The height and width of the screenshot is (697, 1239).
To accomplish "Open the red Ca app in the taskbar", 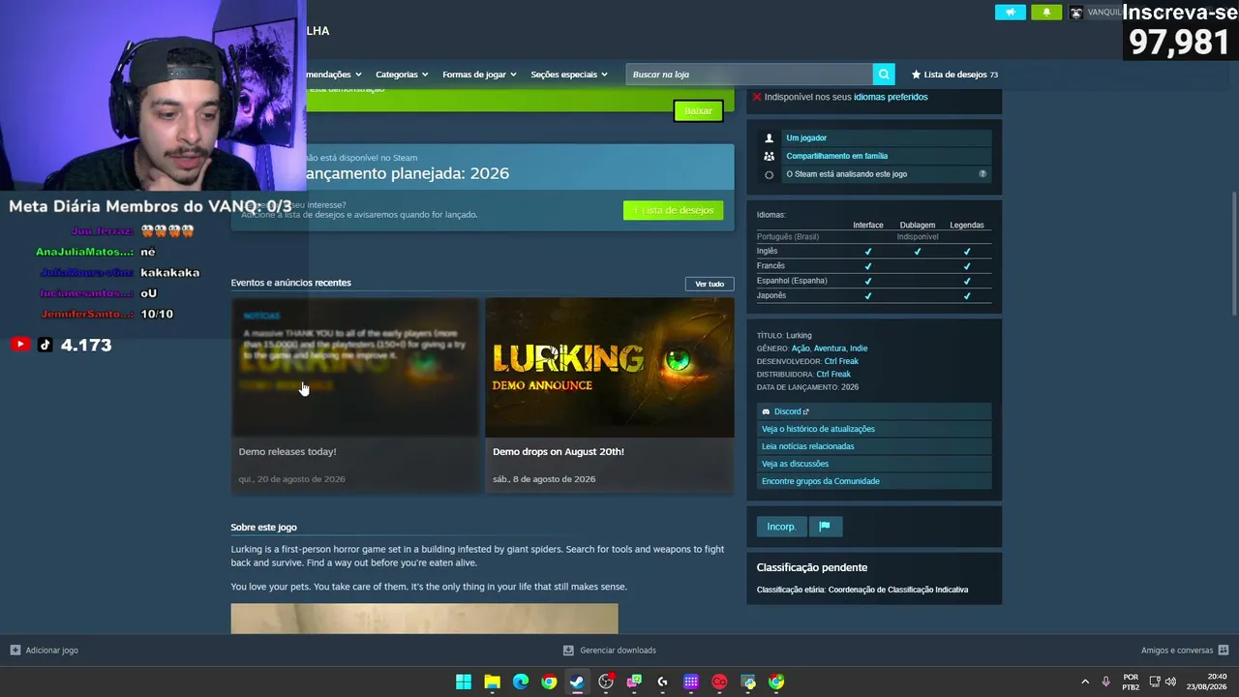I will point(719,682).
